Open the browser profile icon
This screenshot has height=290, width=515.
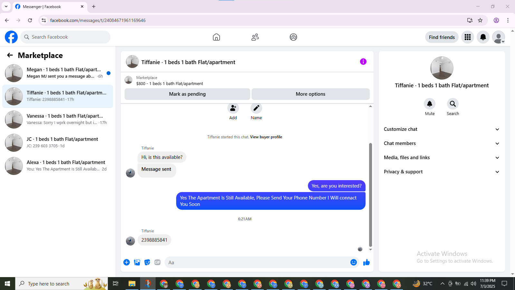496,20
